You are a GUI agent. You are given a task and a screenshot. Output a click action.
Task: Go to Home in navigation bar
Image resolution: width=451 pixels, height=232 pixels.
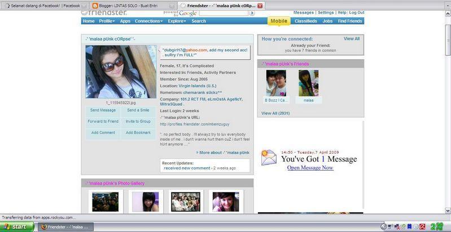click(x=89, y=21)
